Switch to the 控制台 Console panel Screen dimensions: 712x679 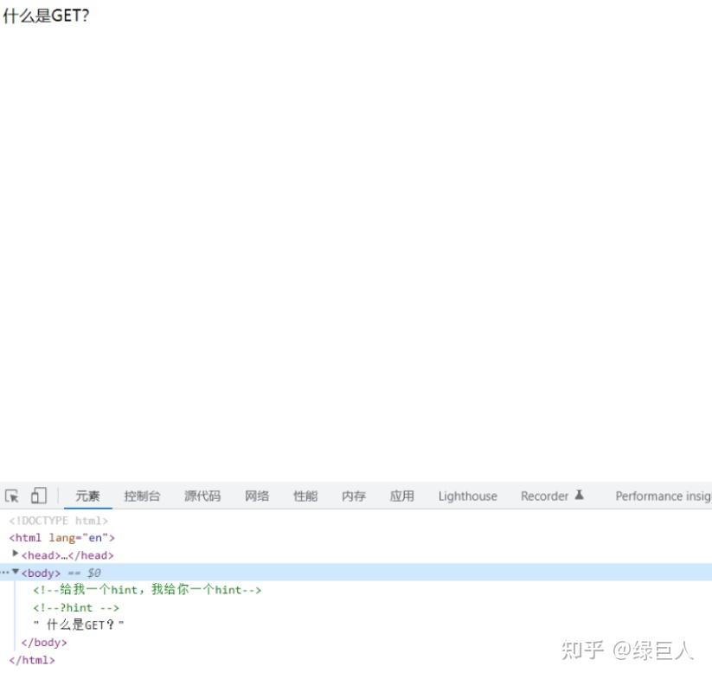[x=142, y=496]
